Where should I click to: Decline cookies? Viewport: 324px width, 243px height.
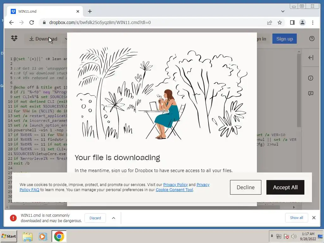click(246, 187)
